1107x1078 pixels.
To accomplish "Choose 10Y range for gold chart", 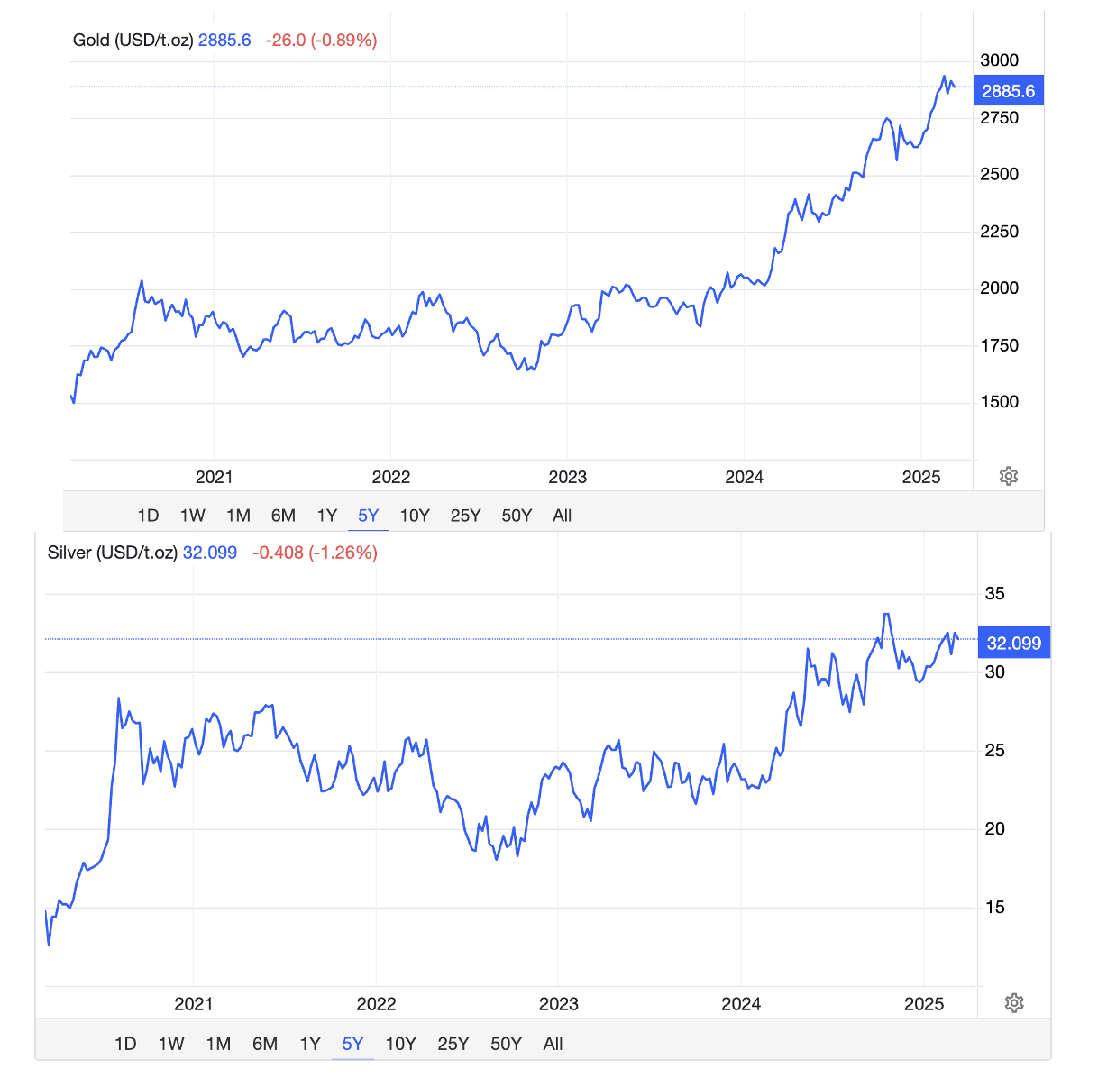I will click(x=415, y=516).
